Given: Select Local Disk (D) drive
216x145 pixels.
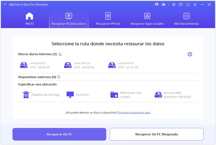Looking at the screenshot, I should point(79,65).
